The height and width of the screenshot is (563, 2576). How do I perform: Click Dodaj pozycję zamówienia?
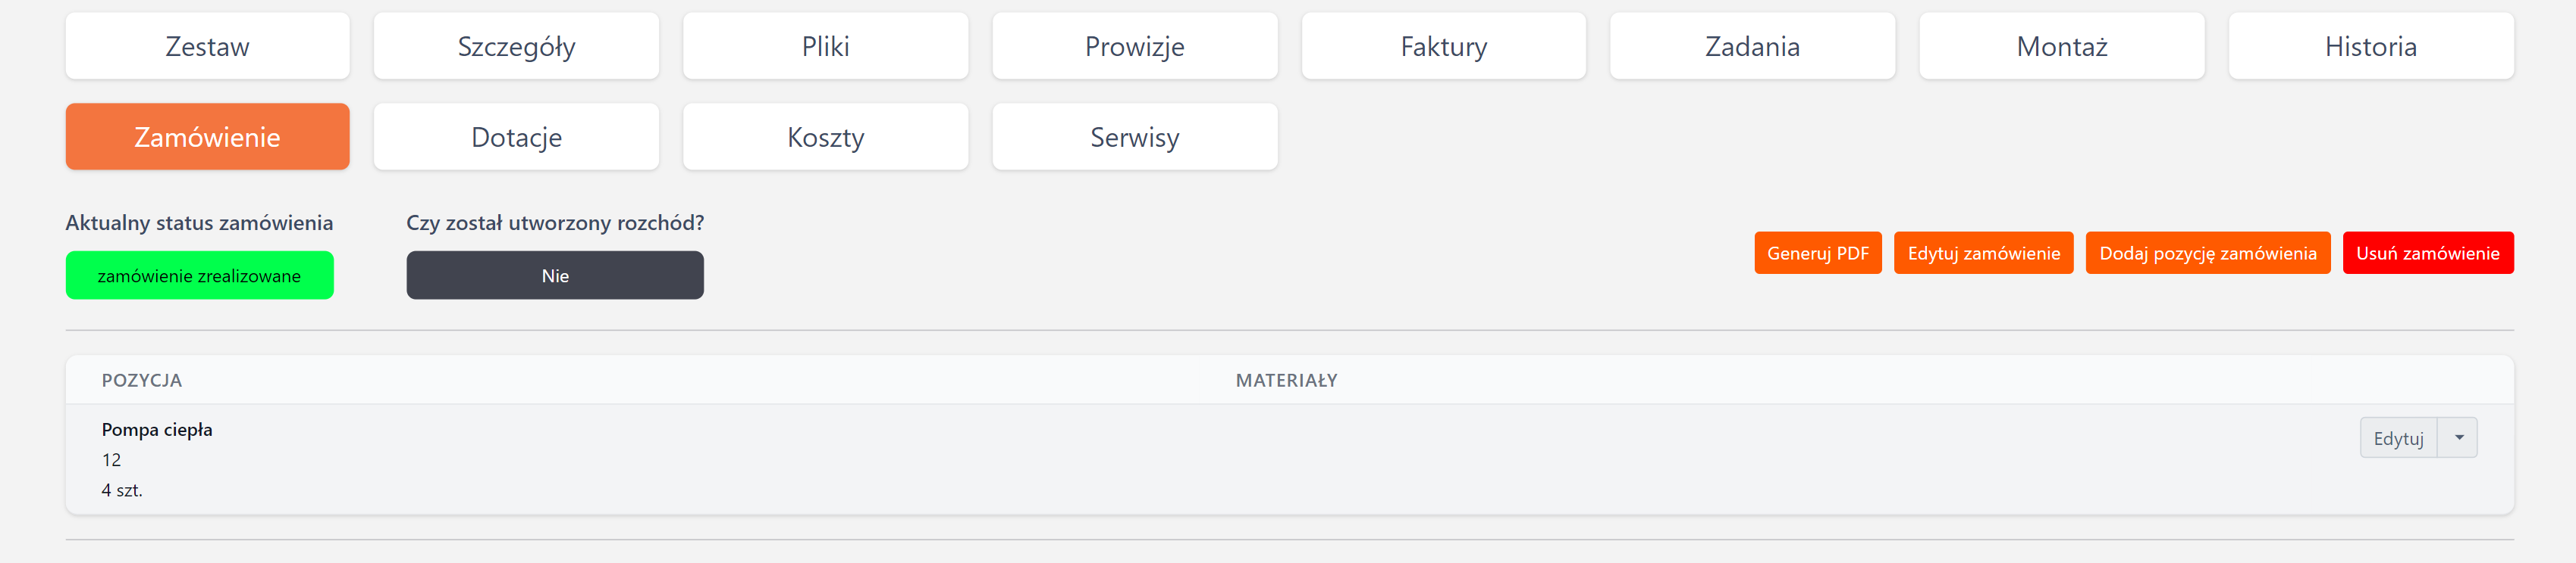pos(2207,254)
